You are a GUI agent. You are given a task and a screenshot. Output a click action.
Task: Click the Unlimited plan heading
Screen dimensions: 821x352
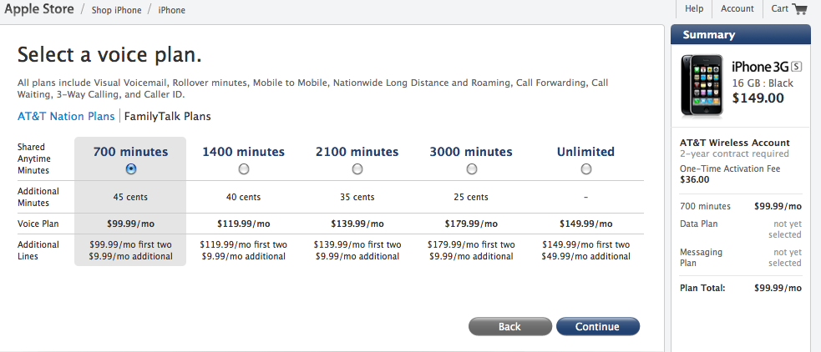click(x=586, y=152)
